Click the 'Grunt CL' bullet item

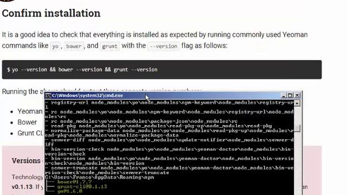click(x=30, y=133)
